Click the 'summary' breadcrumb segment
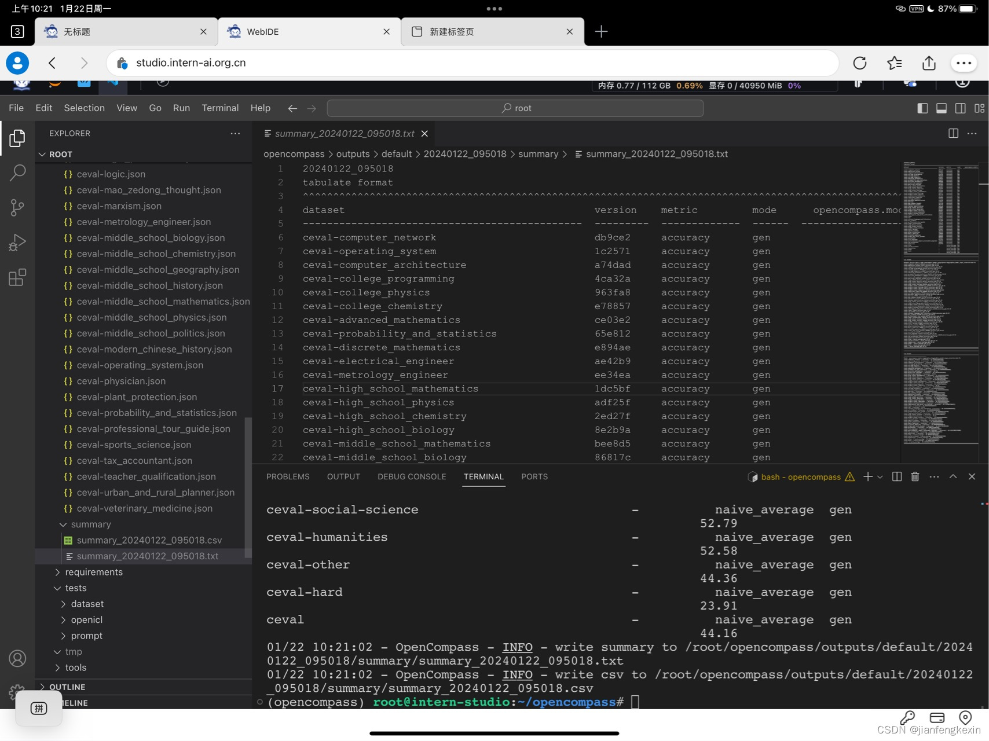Viewport: 989px width, 741px height. pyautogui.click(x=538, y=154)
